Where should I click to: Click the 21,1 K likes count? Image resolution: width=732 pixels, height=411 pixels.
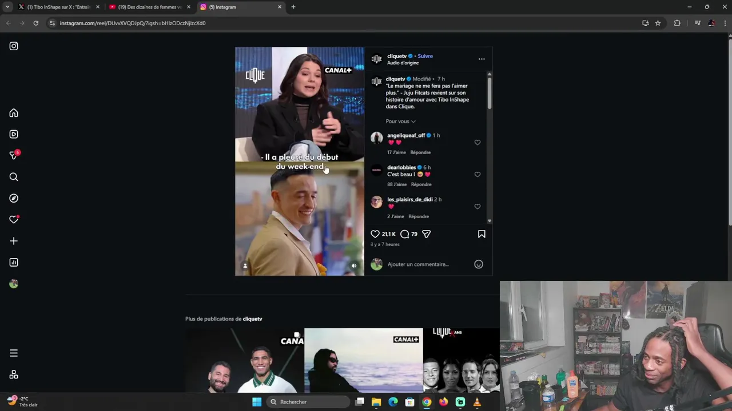pos(389,234)
